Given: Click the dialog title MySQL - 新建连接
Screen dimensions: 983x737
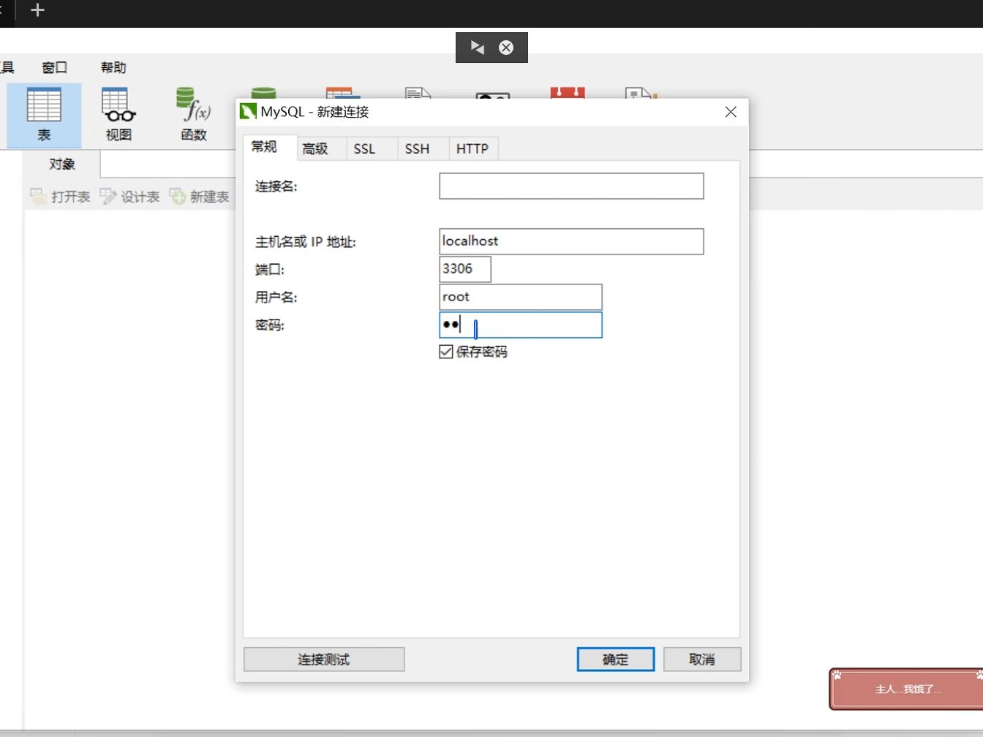Looking at the screenshot, I should coord(315,112).
